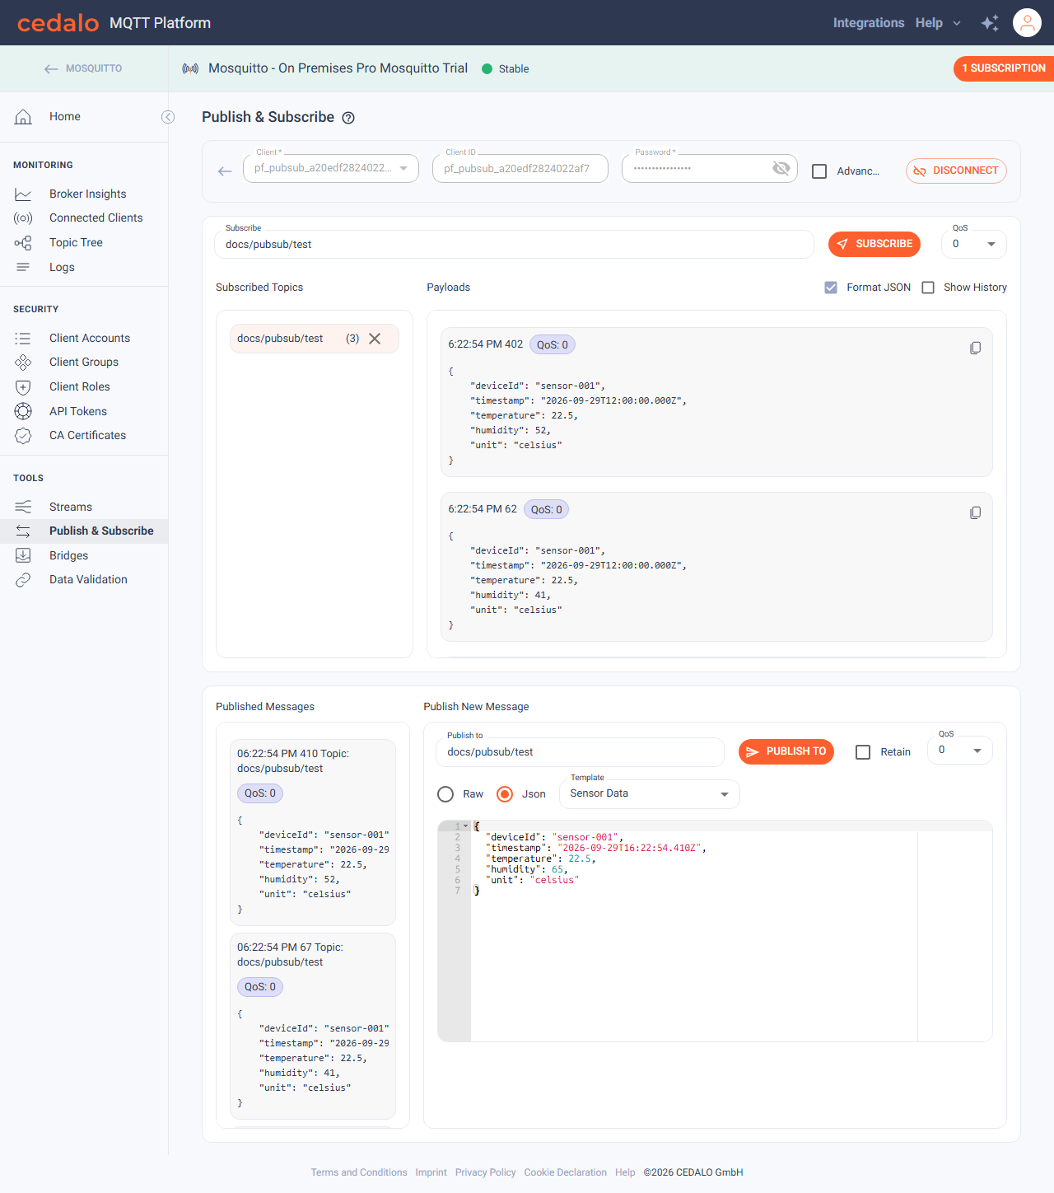1054x1193 pixels.
Task: Click the Data Validation link icon
Action: pos(23,580)
